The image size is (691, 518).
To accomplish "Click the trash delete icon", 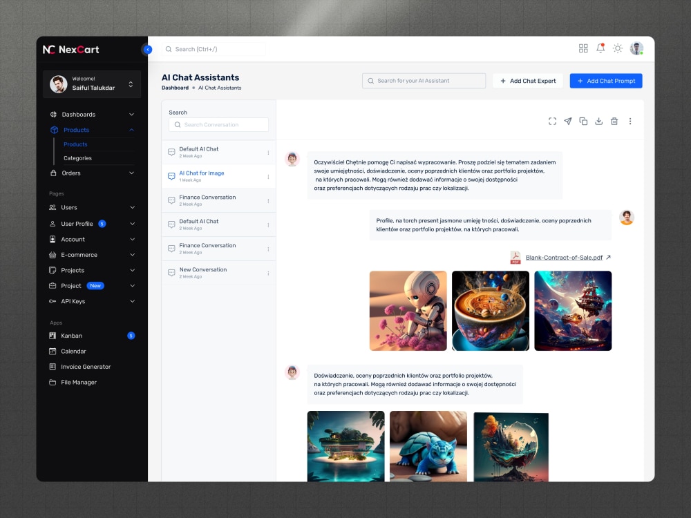I will [x=614, y=121].
